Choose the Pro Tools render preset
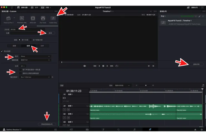 coord(43,20)
